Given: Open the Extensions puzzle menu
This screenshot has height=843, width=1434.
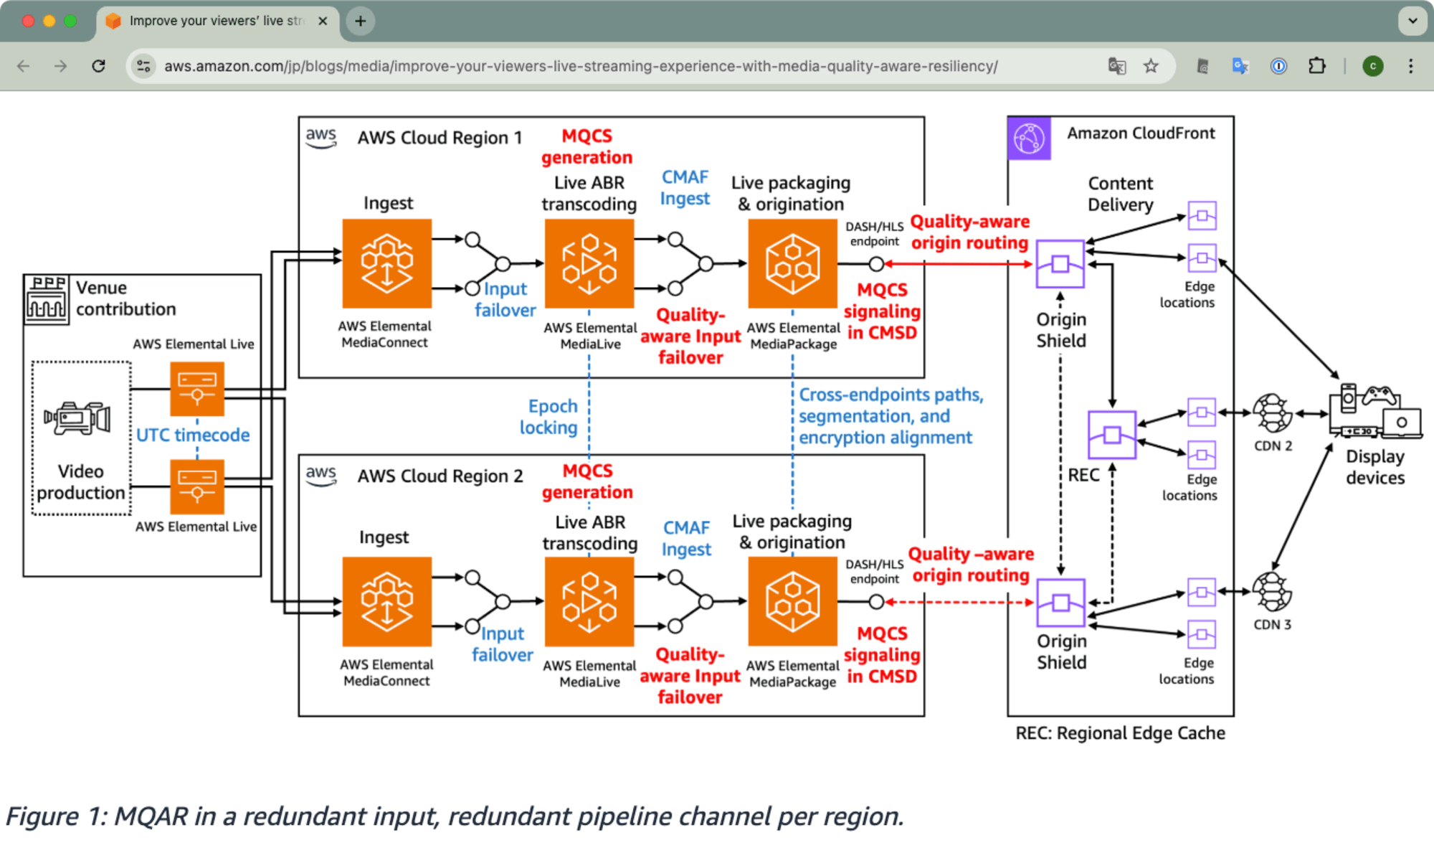Looking at the screenshot, I should pos(1316,66).
